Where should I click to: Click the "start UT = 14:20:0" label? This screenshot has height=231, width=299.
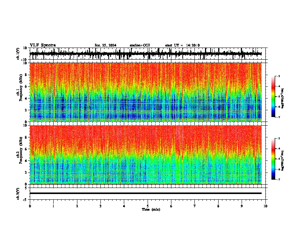182,45
